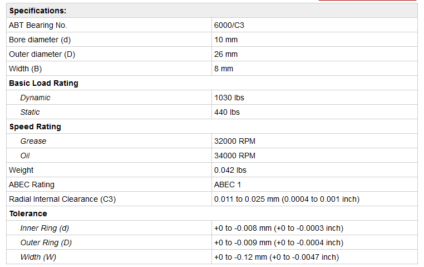The height and width of the screenshot is (267, 424).
Task: Click the 10 mm bore diameter value
Action: [226, 40]
